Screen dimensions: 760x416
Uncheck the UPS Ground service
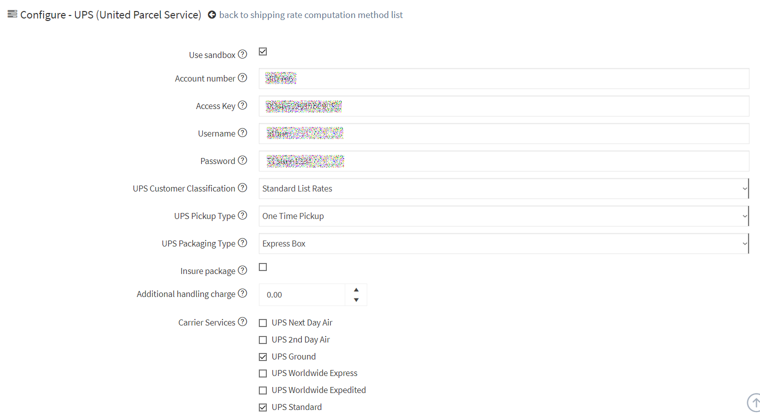click(x=263, y=357)
